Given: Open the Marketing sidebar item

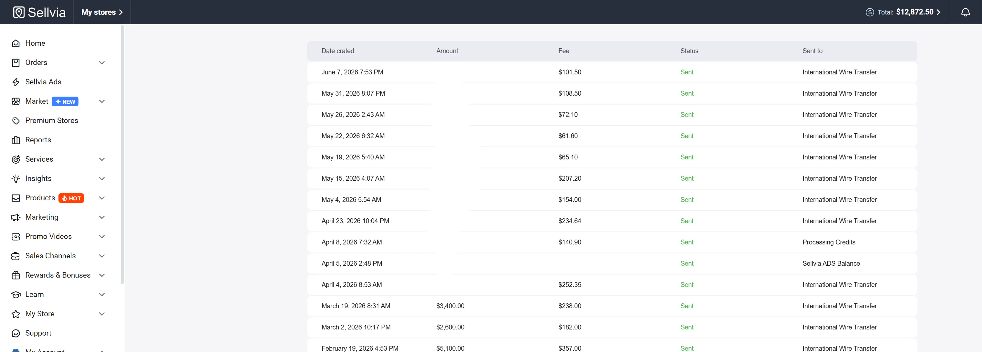Looking at the screenshot, I should (42, 217).
